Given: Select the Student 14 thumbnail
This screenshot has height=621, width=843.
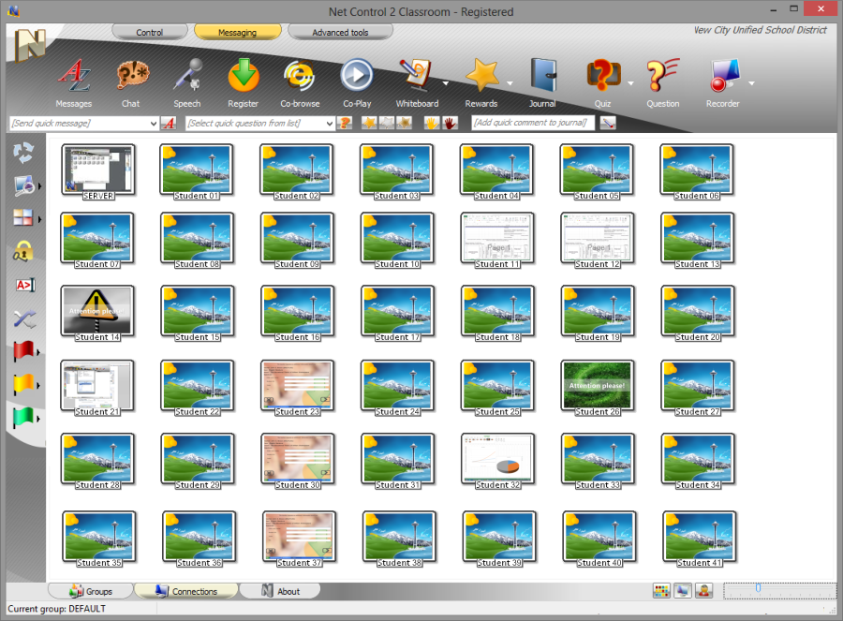Looking at the screenshot, I should point(97,312).
